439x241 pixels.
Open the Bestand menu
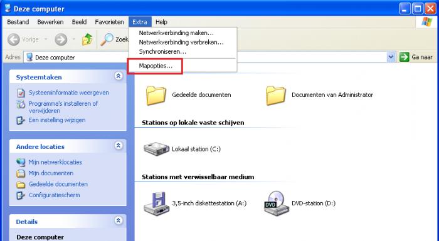point(18,22)
